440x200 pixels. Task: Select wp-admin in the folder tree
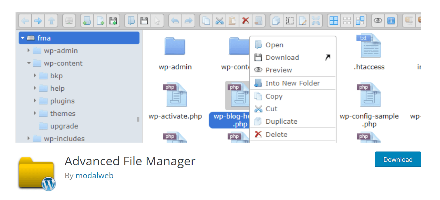[61, 51]
